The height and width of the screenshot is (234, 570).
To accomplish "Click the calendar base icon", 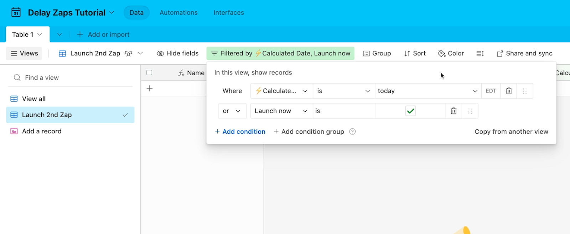I will click(x=16, y=12).
